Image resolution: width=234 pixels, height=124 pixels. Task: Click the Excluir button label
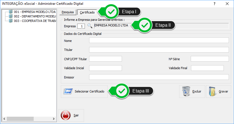(197, 91)
